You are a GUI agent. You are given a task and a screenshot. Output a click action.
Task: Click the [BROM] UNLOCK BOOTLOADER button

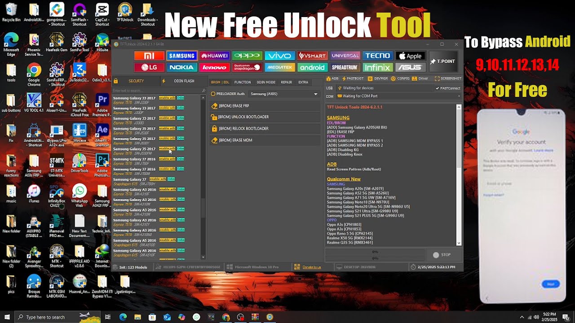[265, 117]
